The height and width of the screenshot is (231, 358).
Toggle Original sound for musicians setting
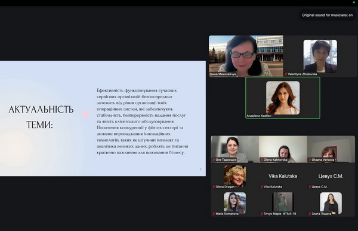tap(327, 15)
